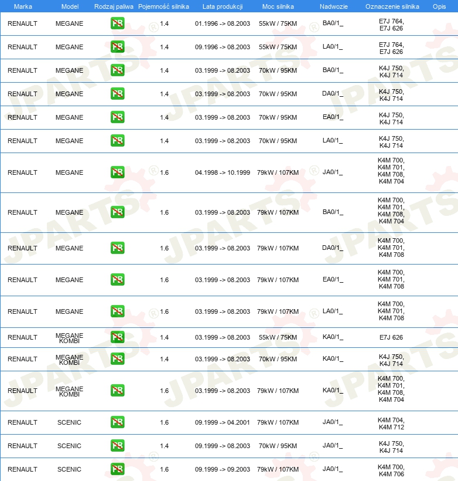
Task: Click '55kW / 75KM' in the 09.1996 row
Action: 278,47
